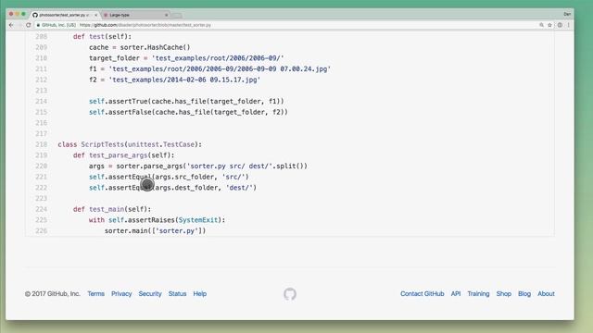Select the photosorter test_sorter.py tab
The image size is (593, 333).
point(64,15)
